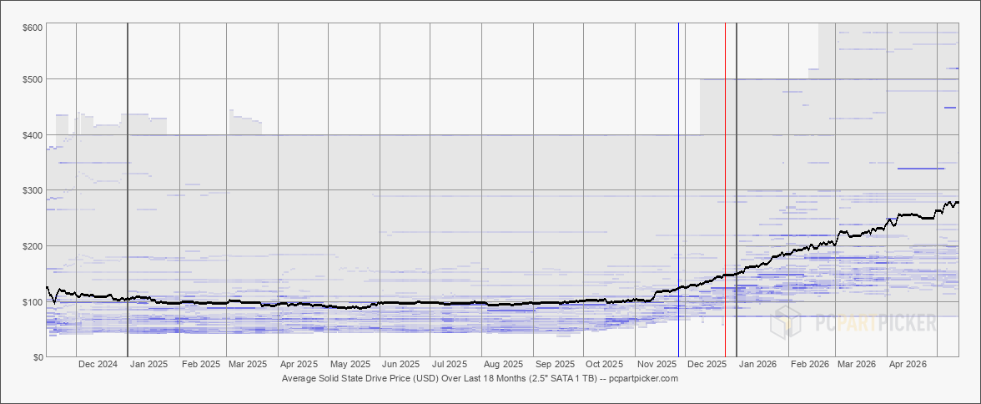Click the $400 y-axis label

[x=34, y=134]
